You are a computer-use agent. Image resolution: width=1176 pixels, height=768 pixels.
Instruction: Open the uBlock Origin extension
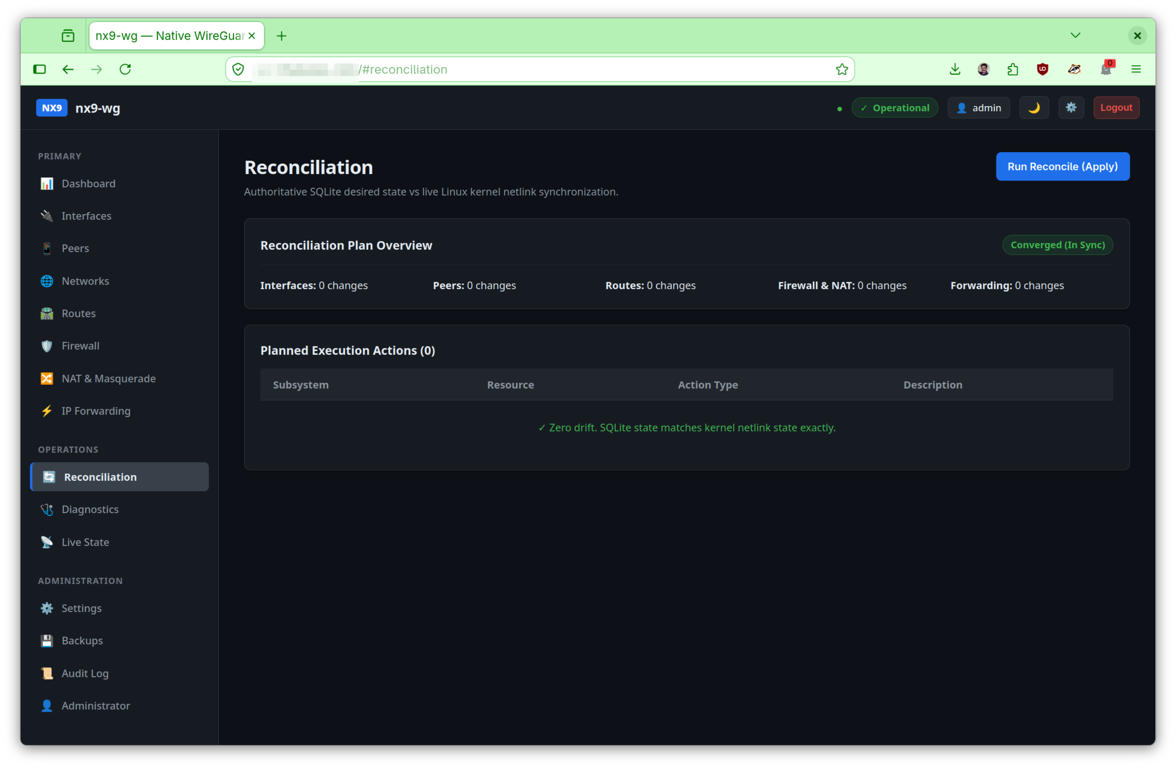pos(1043,69)
